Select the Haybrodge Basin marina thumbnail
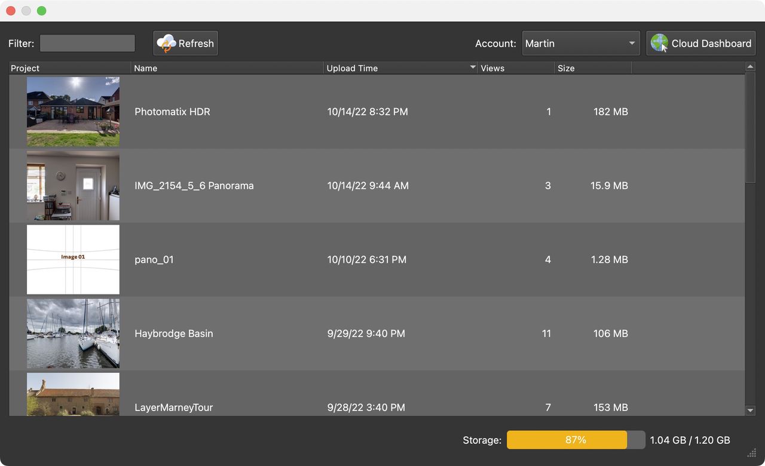 coord(73,333)
